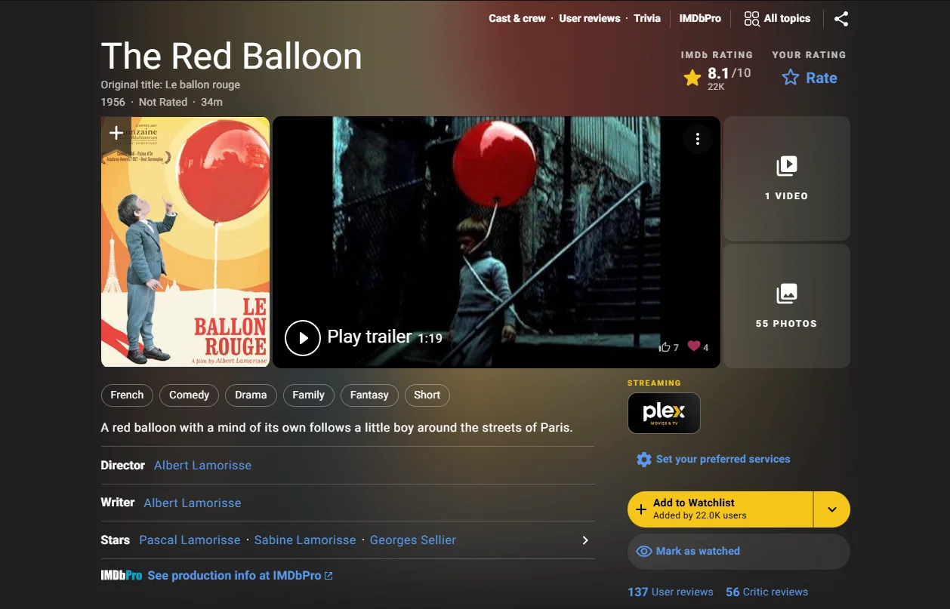The height and width of the screenshot is (609, 950).
Task: Click the All topics grid icon
Action: 751,18
